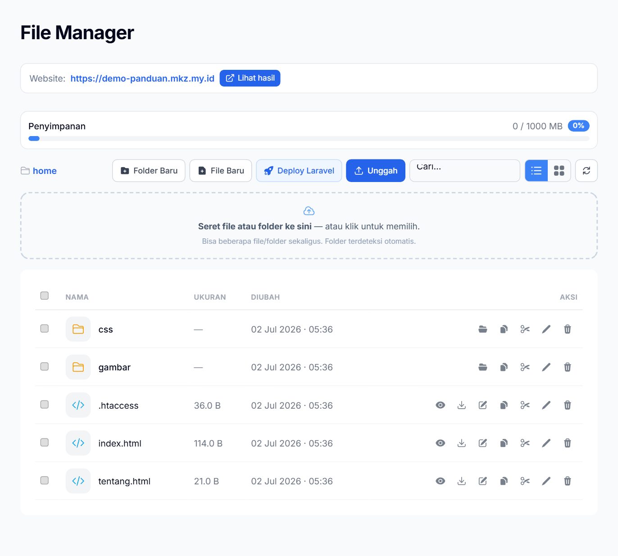The width and height of the screenshot is (618, 556).
Task: Open Lihat hasil to view site
Action: tap(250, 78)
